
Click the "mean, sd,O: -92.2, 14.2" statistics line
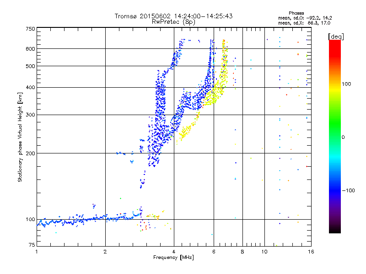click(x=305, y=18)
